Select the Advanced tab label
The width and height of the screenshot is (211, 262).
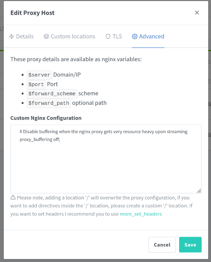152,36
